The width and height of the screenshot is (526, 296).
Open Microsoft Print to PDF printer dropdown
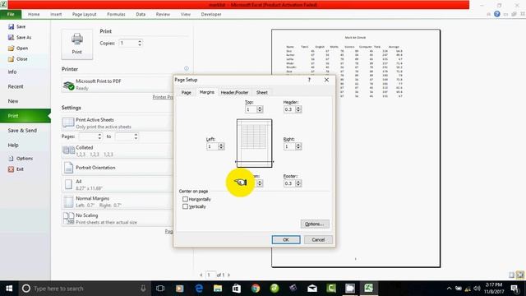(x=118, y=84)
